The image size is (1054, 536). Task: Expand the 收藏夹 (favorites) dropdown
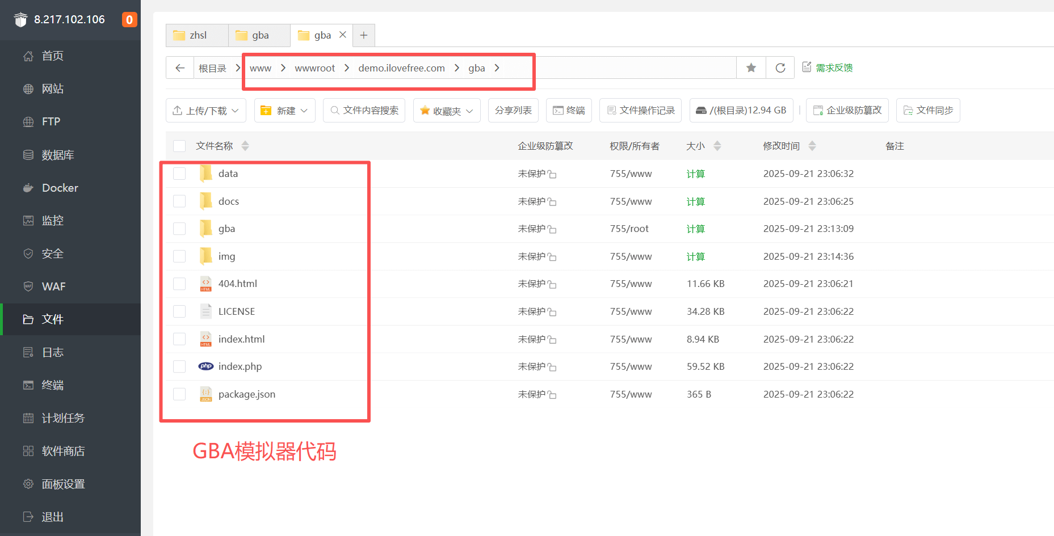(x=447, y=110)
